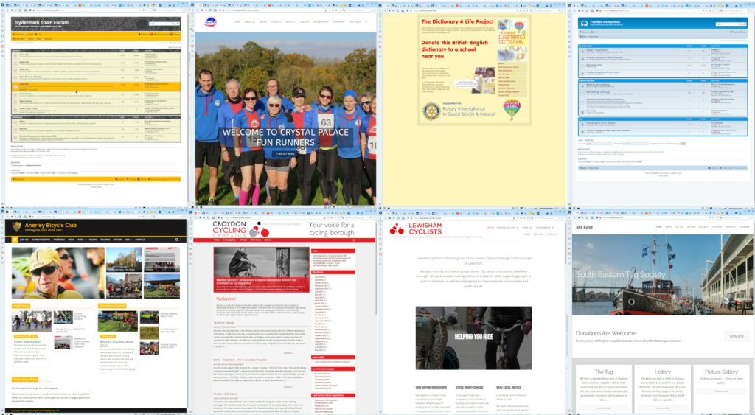
Task: Click in the Families Anonymous search box
Action: [x=727, y=24]
